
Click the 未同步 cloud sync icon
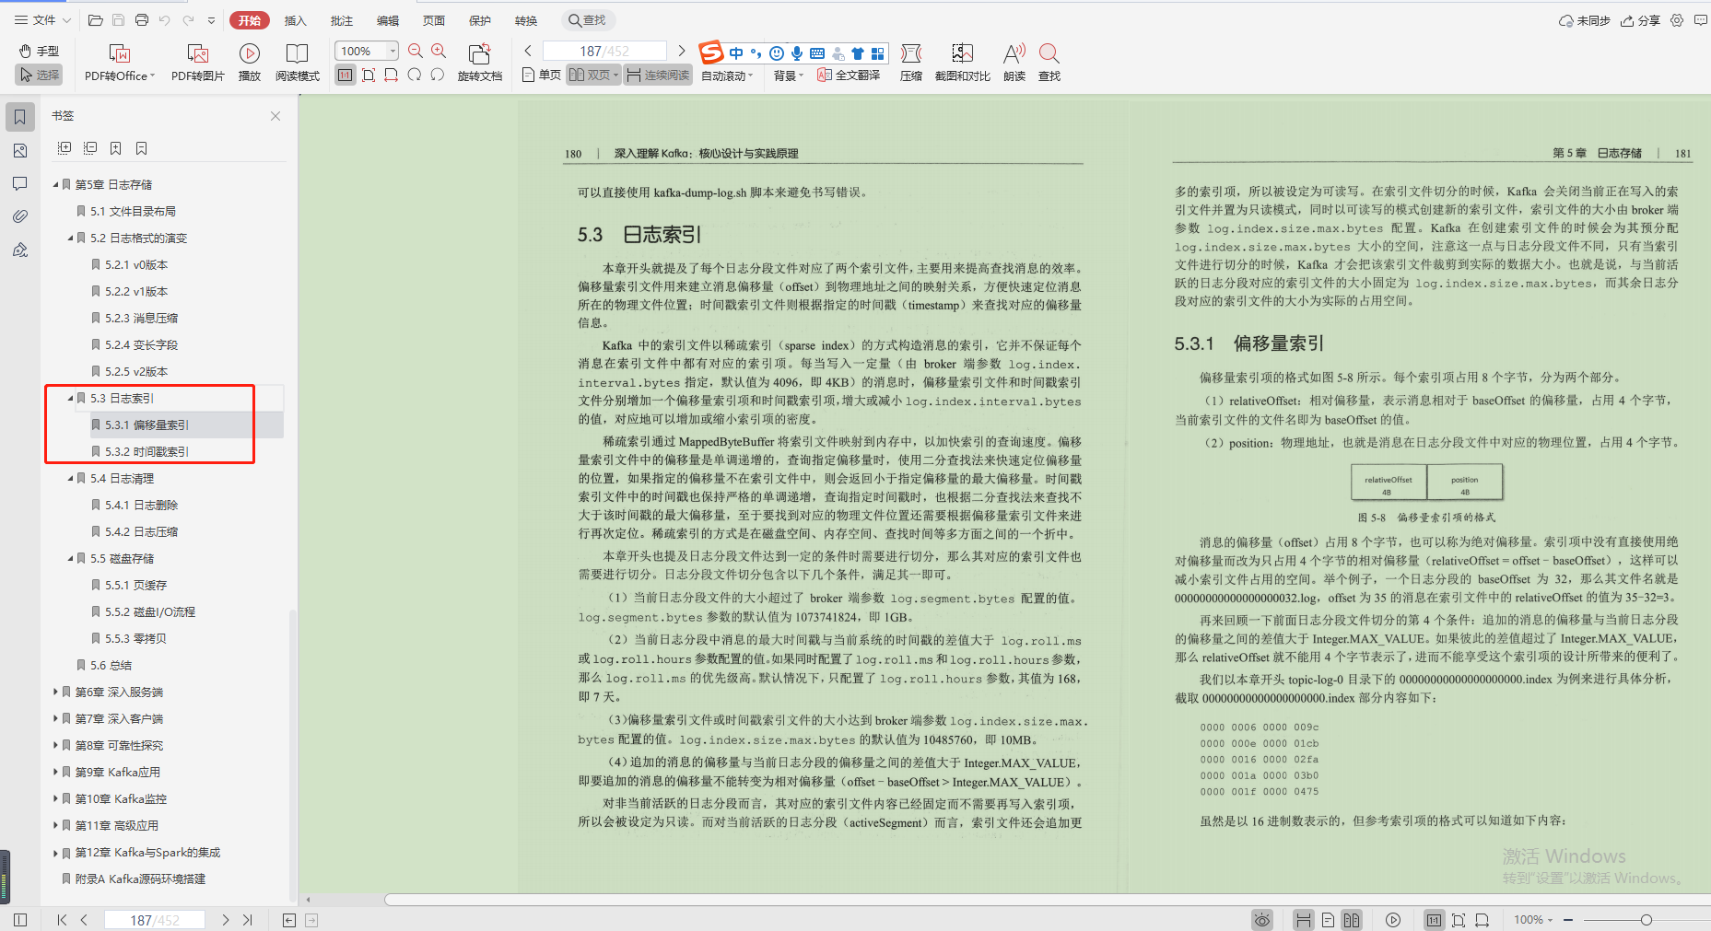(x=1584, y=20)
